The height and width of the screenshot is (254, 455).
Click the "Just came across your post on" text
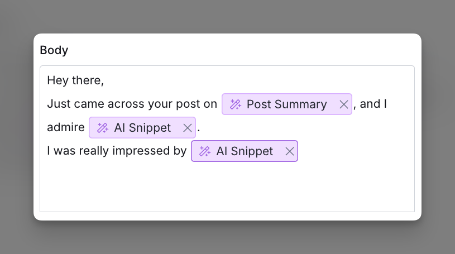pyautogui.click(x=132, y=104)
